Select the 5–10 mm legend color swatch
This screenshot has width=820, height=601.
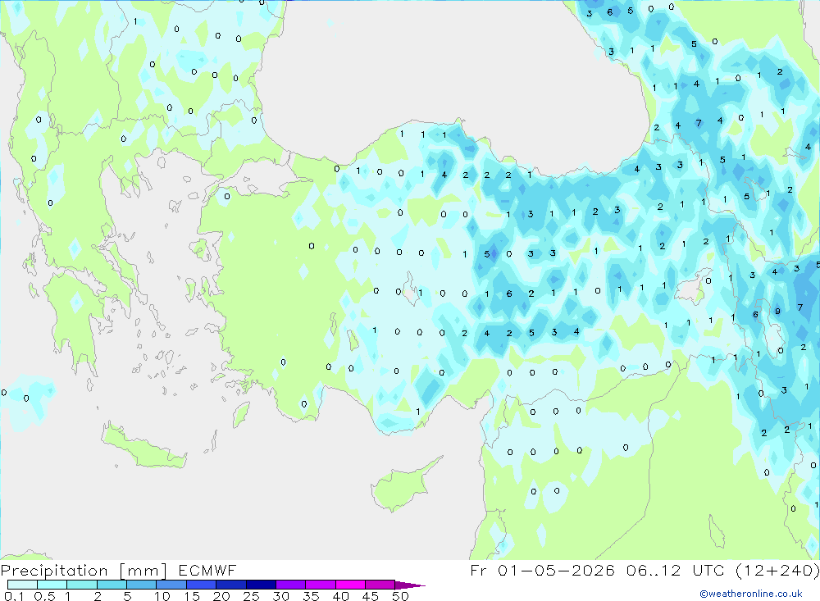[141, 585]
